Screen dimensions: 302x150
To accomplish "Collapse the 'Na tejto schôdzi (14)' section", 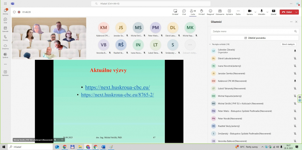I will pos(210,44).
